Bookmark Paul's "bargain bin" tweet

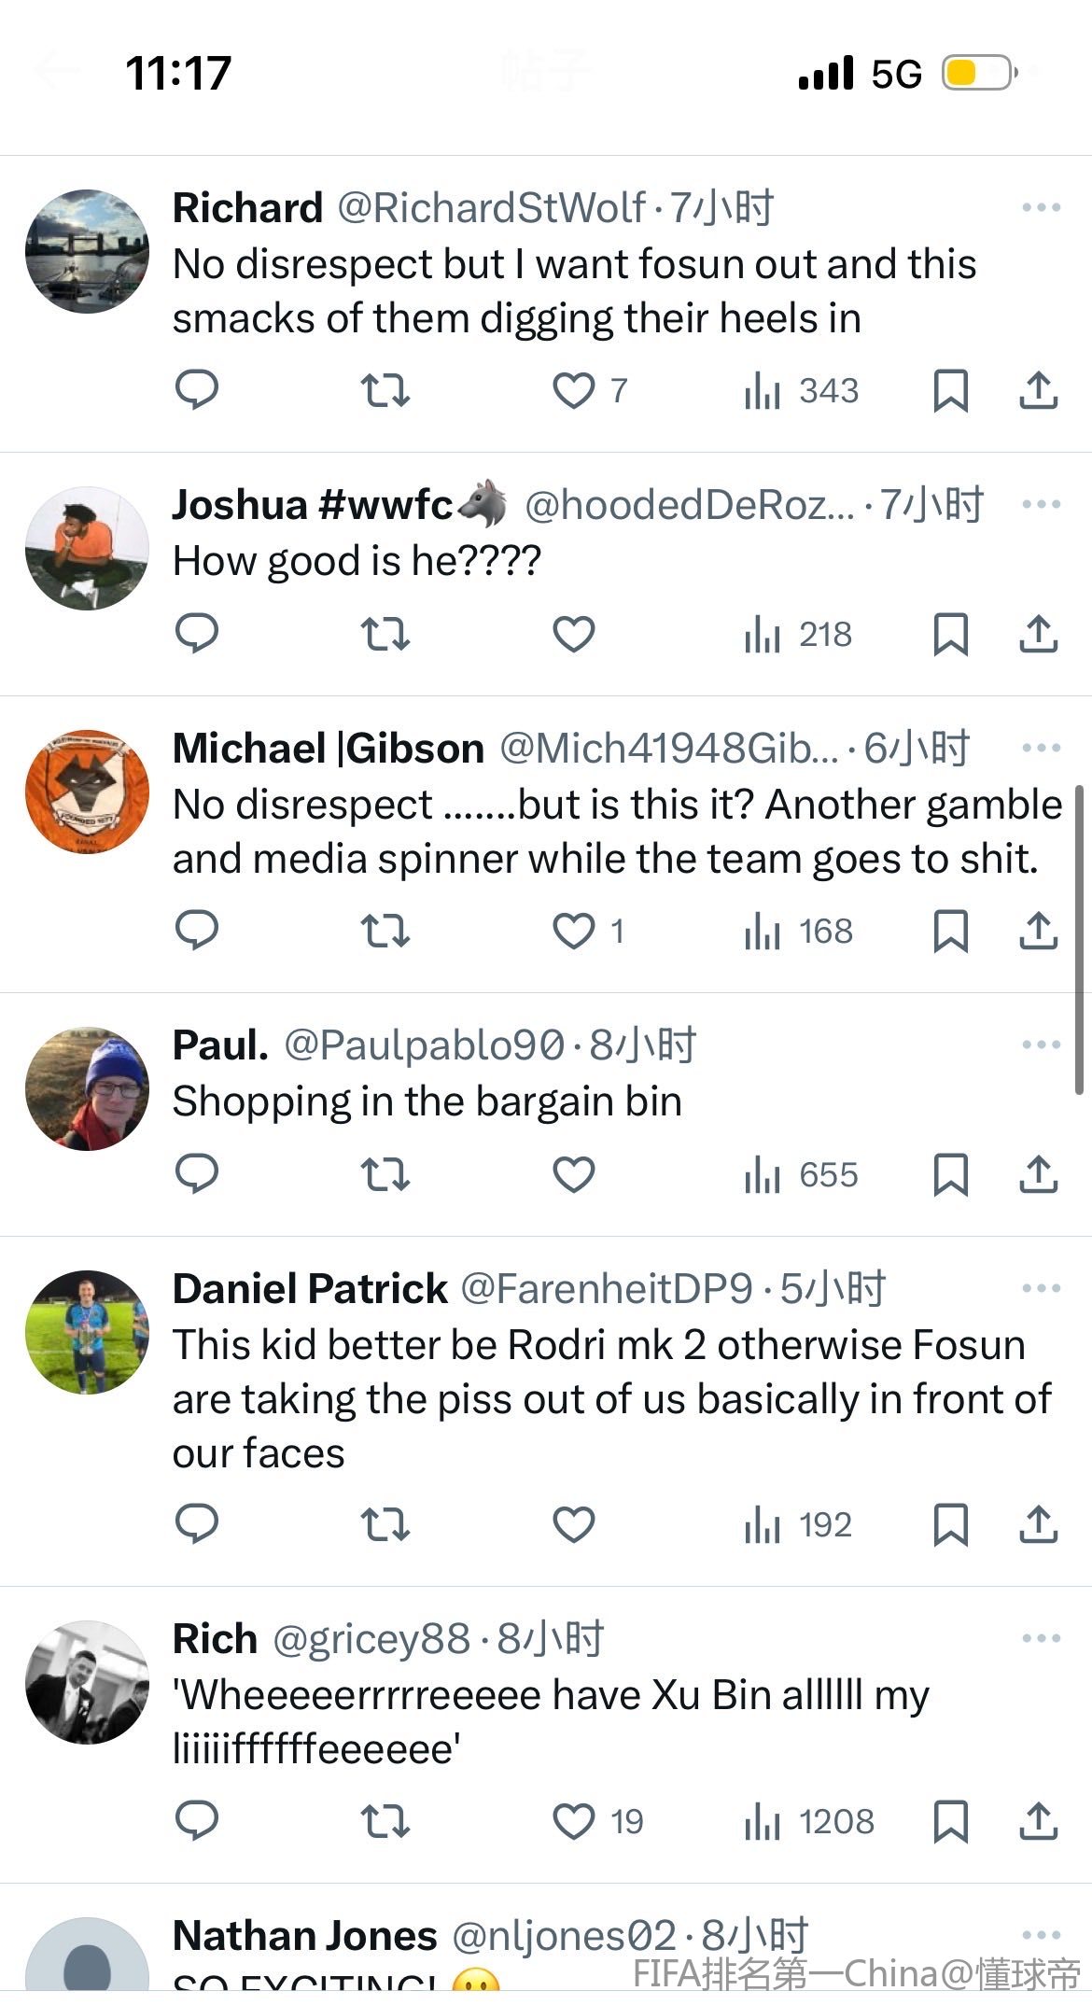950,1174
